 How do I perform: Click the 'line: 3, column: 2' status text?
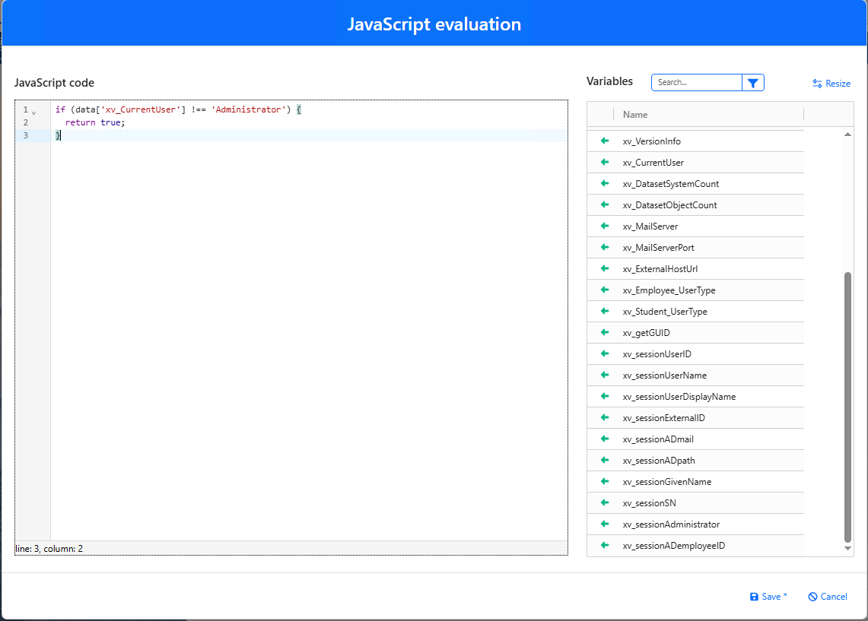point(49,549)
